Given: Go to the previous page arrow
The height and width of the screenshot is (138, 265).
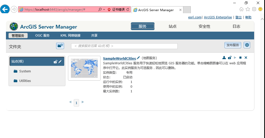Looking at the screenshot, I should (70, 102).
